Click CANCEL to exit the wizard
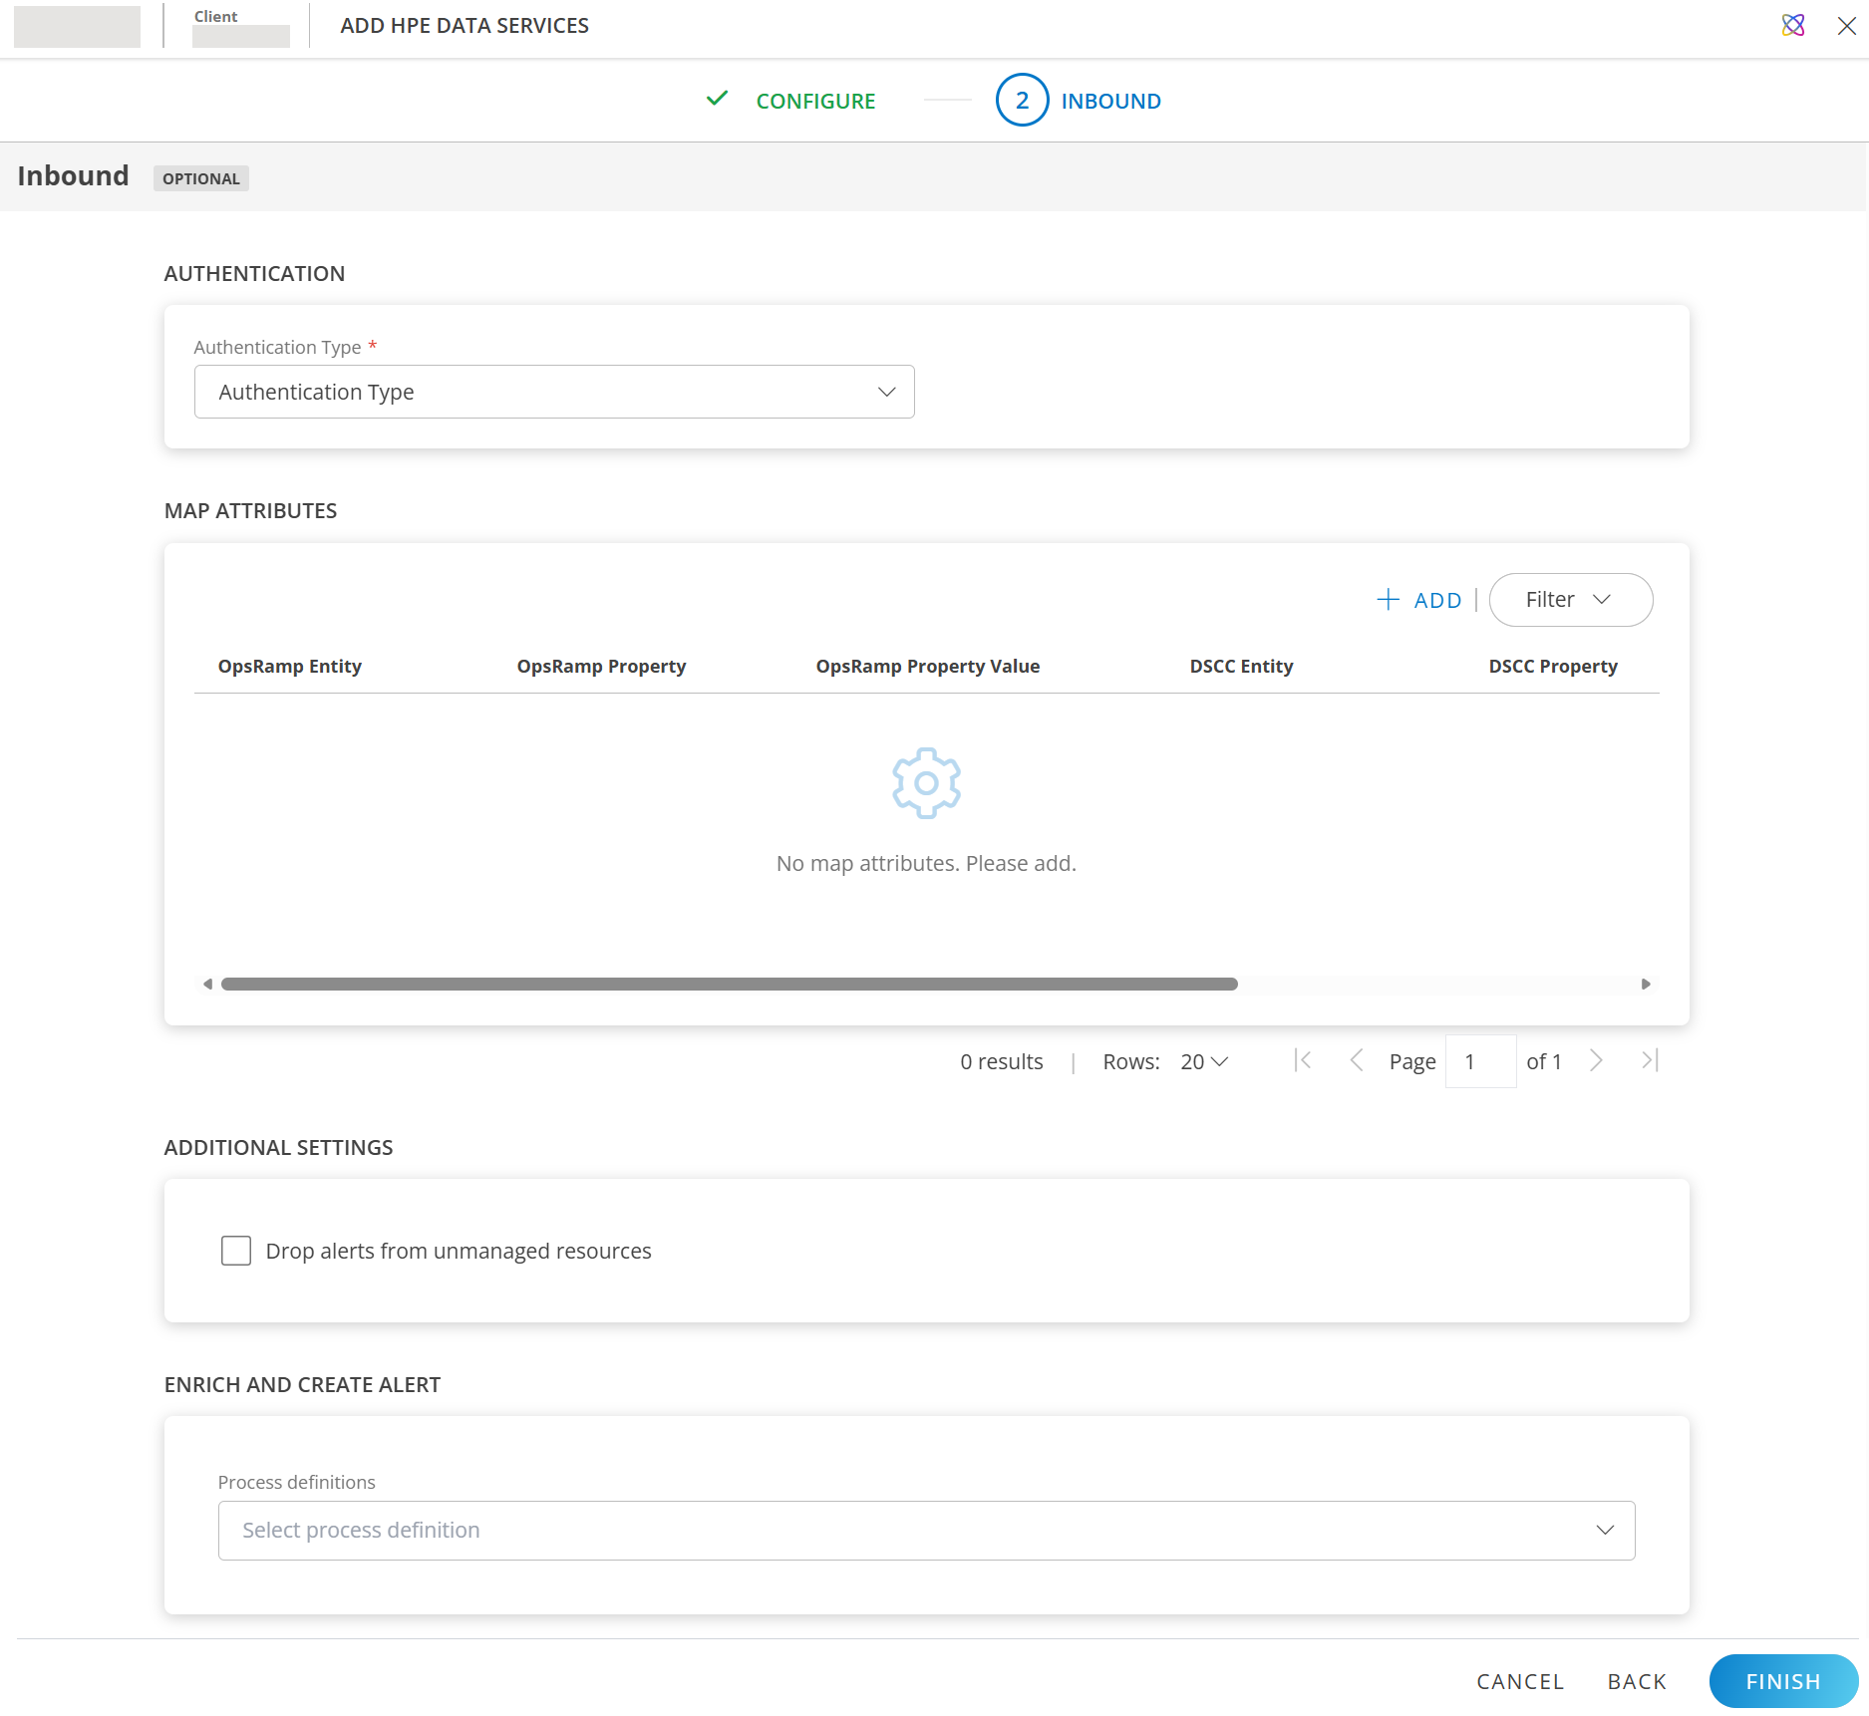1869x1716 pixels. click(1519, 1680)
